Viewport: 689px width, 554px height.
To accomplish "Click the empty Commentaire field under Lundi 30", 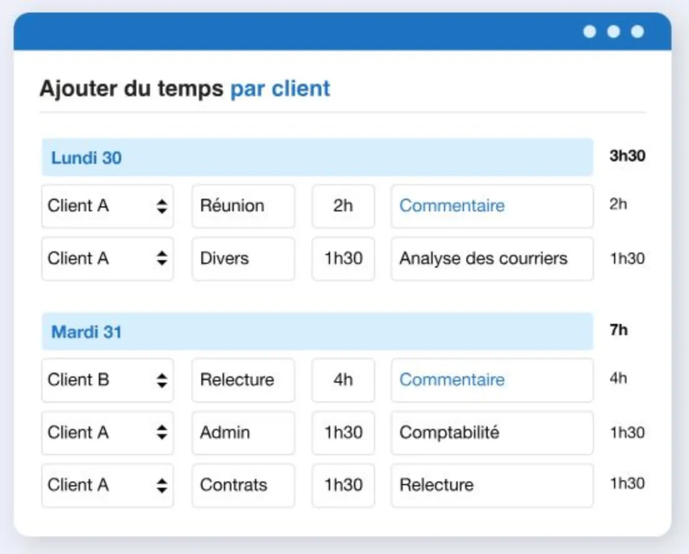I will (x=491, y=206).
